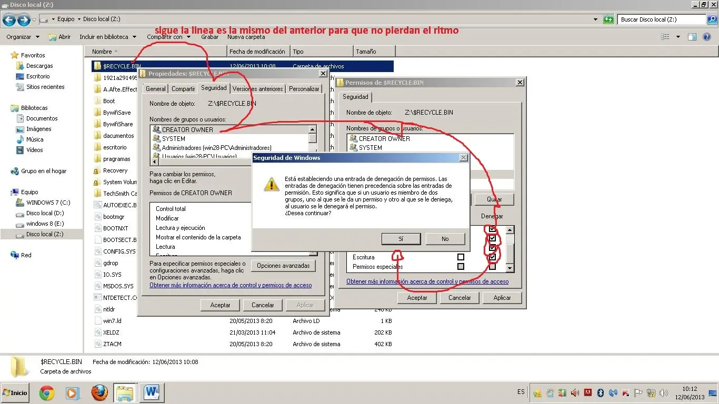Click the Bluetooth icon in the system tray

(x=600, y=392)
